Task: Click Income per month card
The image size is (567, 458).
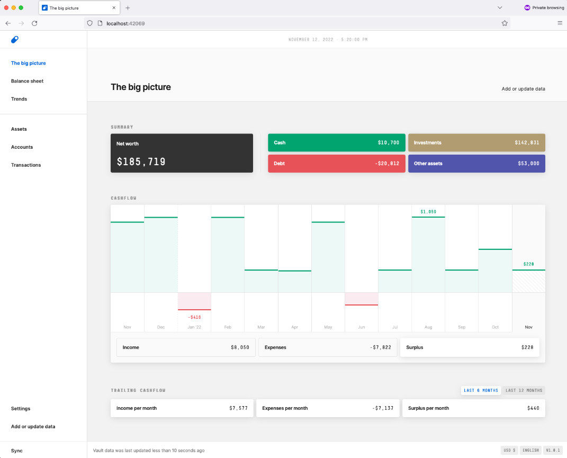Action: click(182, 408)
